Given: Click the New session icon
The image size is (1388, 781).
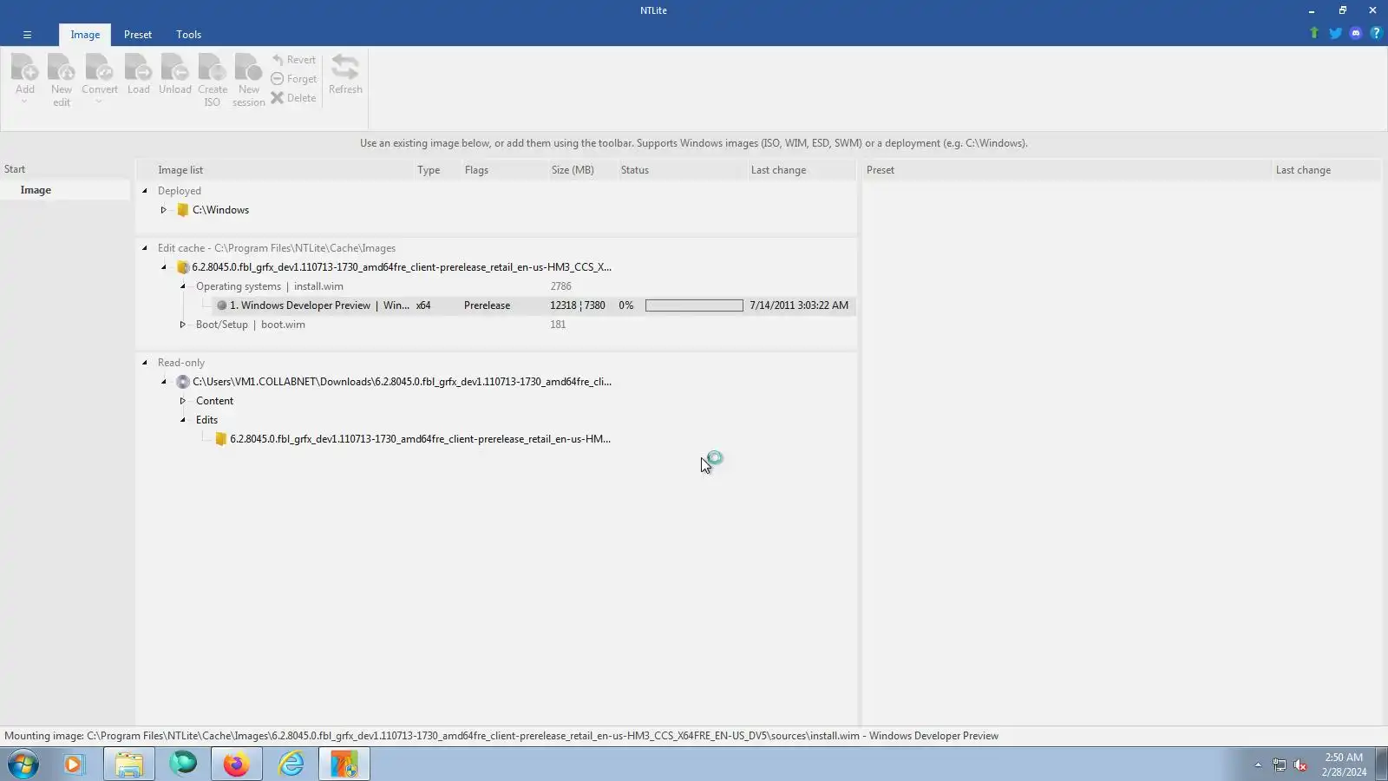Looking at the screenshot, I should [x=248, y=80].
